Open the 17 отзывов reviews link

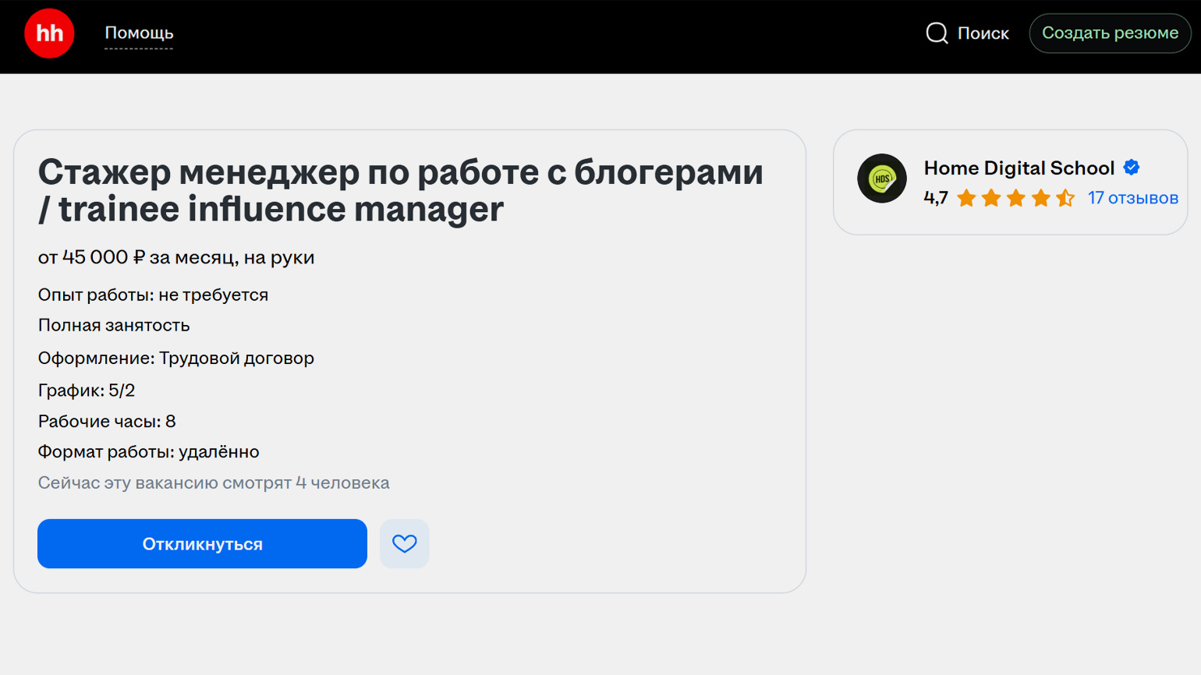pyautogui.click(x=1132, y=198)
